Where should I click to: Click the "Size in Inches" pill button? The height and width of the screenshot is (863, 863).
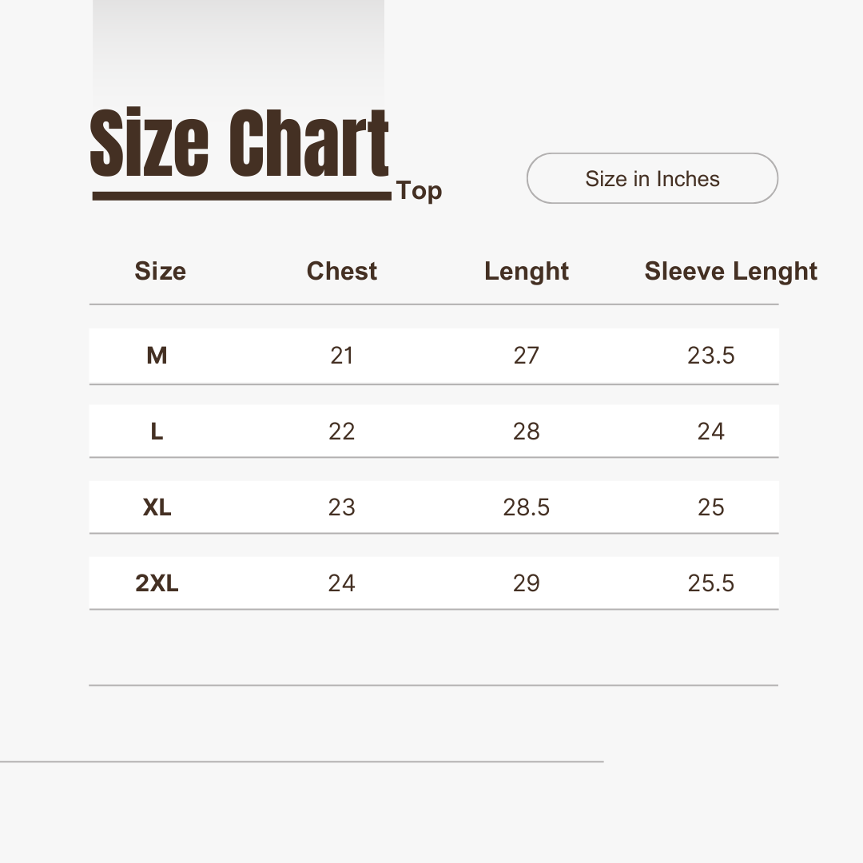(x=652, y=178)
